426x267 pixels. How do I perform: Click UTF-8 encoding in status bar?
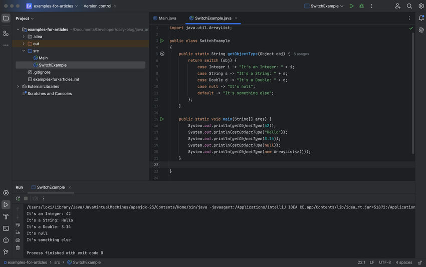(385, 262)
